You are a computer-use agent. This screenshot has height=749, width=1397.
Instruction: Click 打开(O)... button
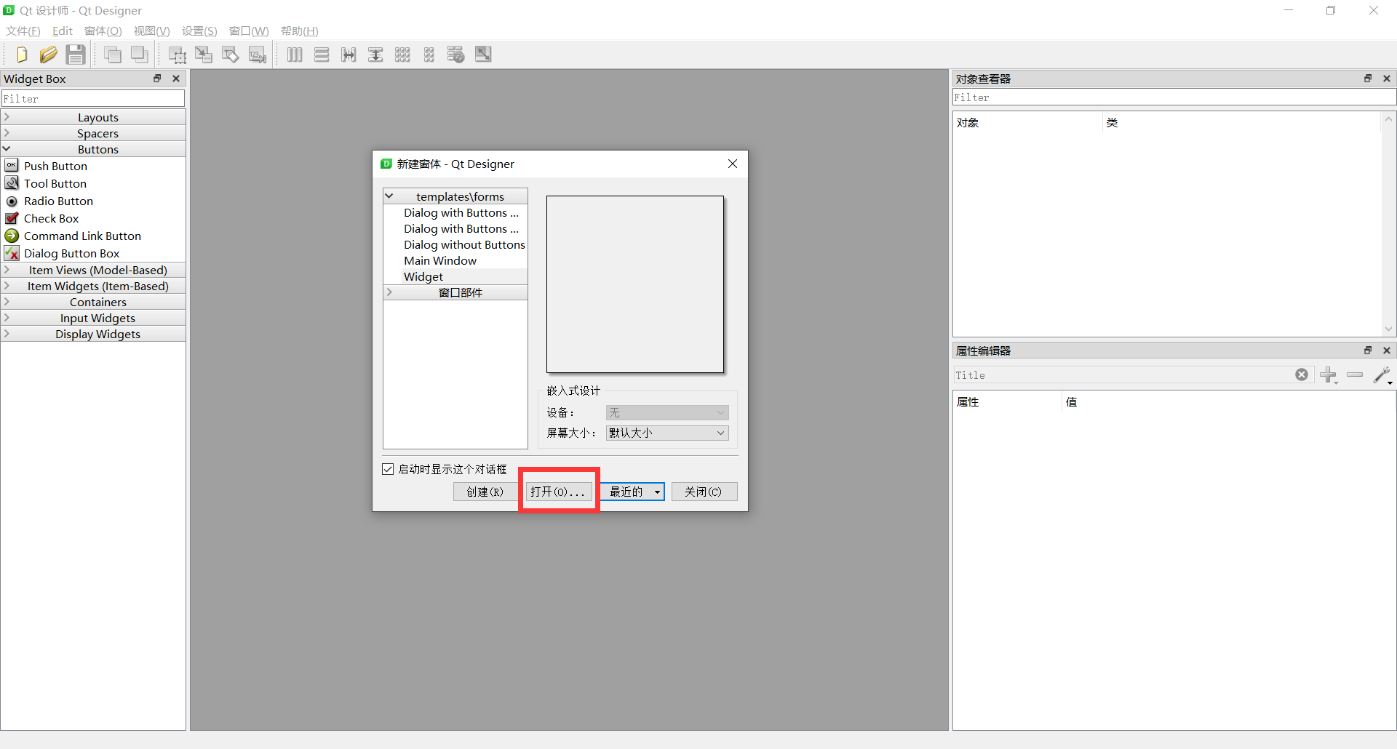[559, 492]
